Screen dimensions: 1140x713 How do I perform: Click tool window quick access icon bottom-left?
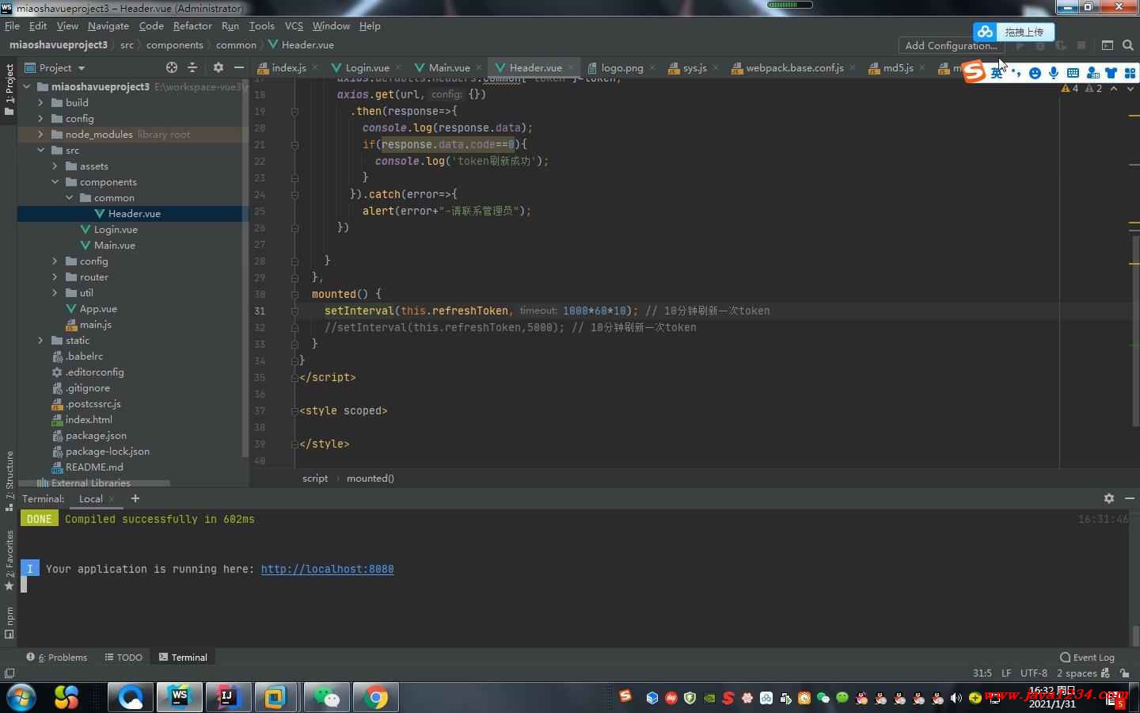9,673
